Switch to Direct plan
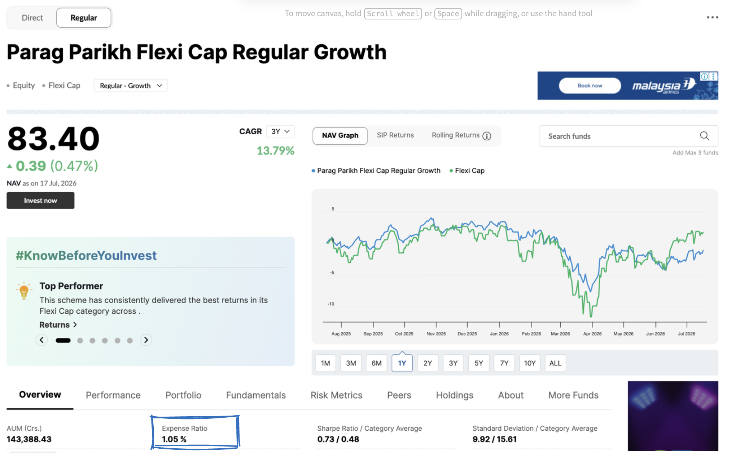This screenshot has height=453, width=736. coord(32,18)
